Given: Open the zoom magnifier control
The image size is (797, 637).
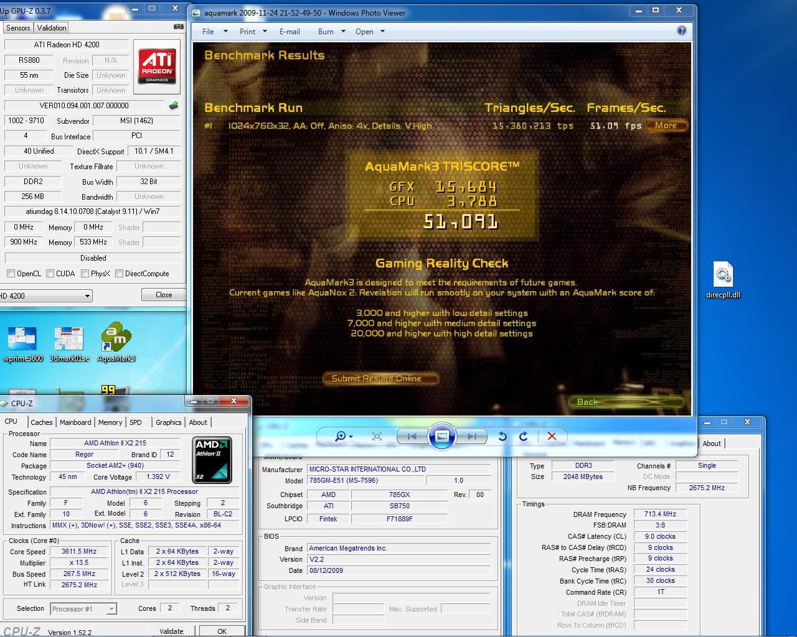Looking at the screenshot, I should point(343,436).
